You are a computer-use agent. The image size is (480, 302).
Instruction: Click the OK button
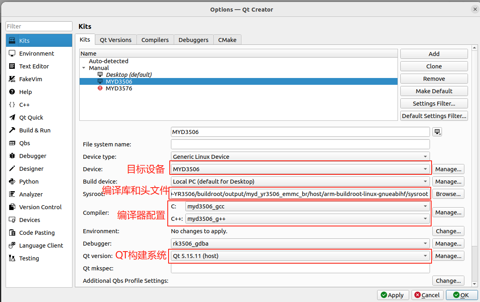[x=461, y=295]
